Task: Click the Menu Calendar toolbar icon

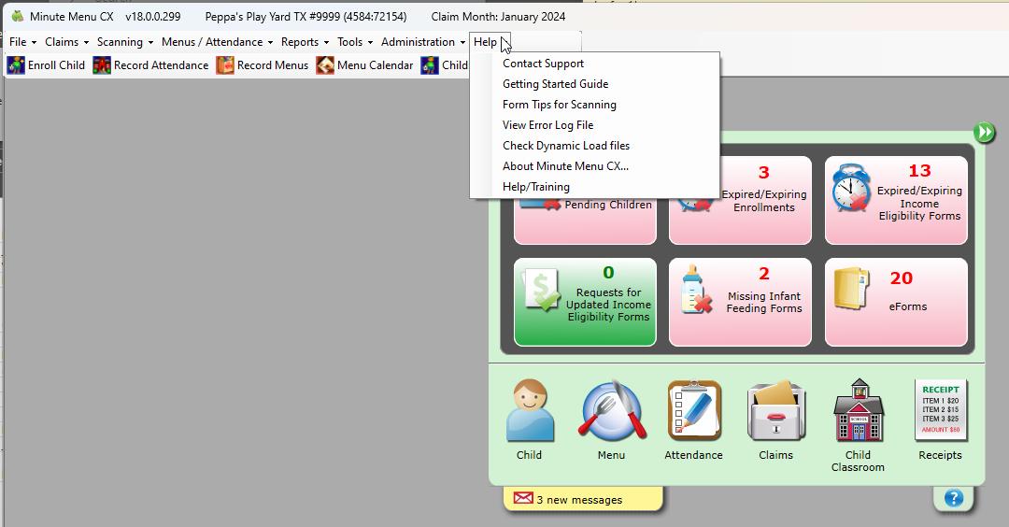Action: tap(325, 65)
